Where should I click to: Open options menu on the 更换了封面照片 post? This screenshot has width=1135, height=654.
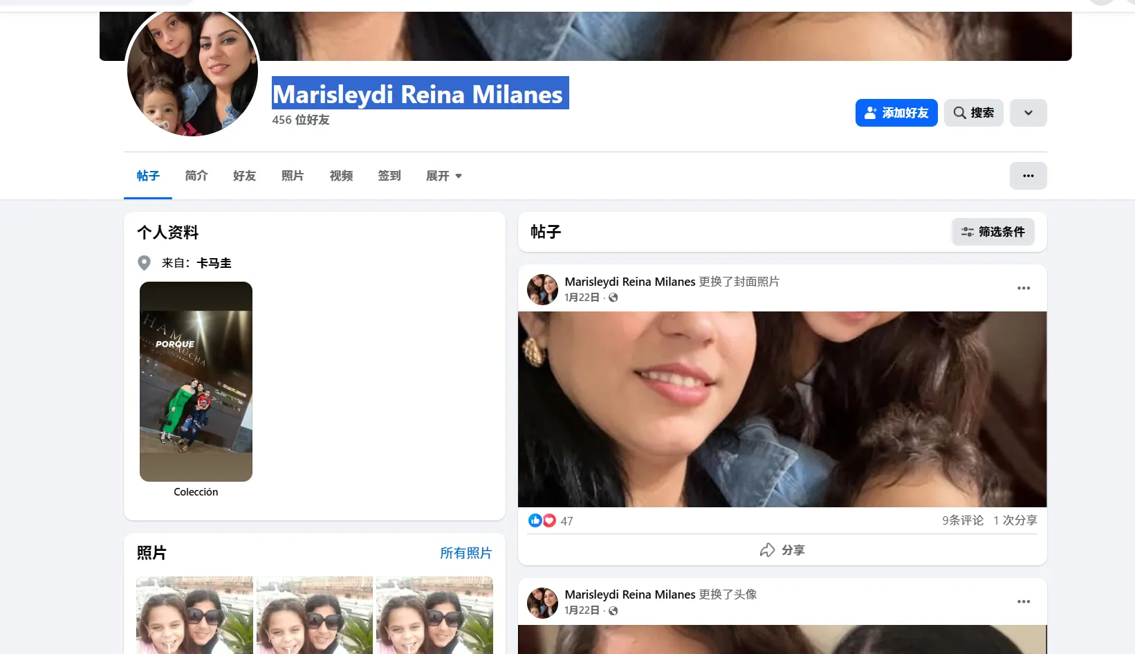click(x=1024, y=288)
